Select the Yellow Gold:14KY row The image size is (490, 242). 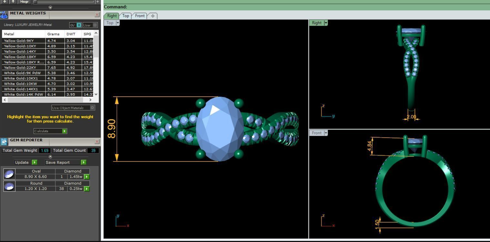pyautogui.click(x=48, y=52)
